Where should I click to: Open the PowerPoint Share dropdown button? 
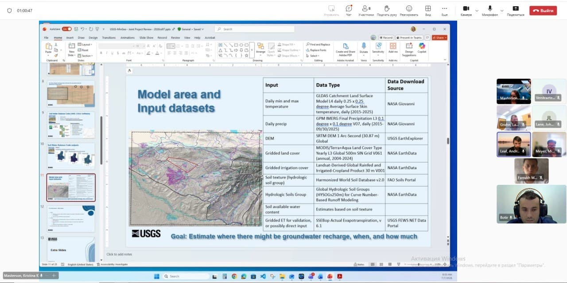click(x=439, y=38)
